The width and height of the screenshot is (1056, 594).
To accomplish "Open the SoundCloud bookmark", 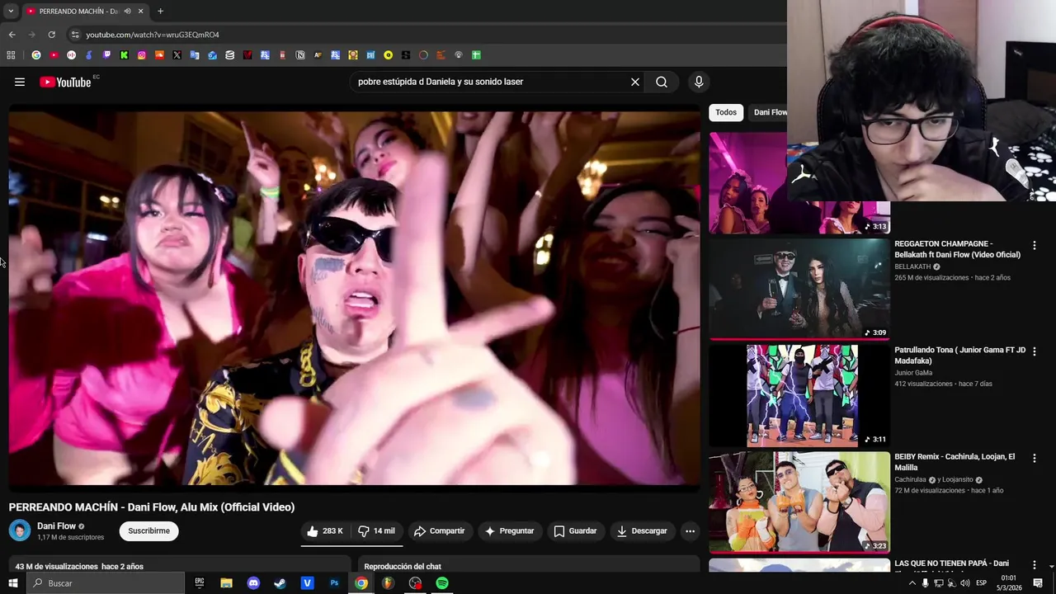I will click(159, 55).
